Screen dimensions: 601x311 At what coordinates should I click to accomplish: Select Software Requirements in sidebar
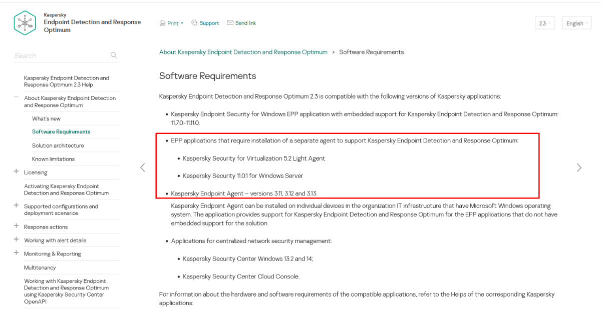pyautogui.click(x=61, y=132)
